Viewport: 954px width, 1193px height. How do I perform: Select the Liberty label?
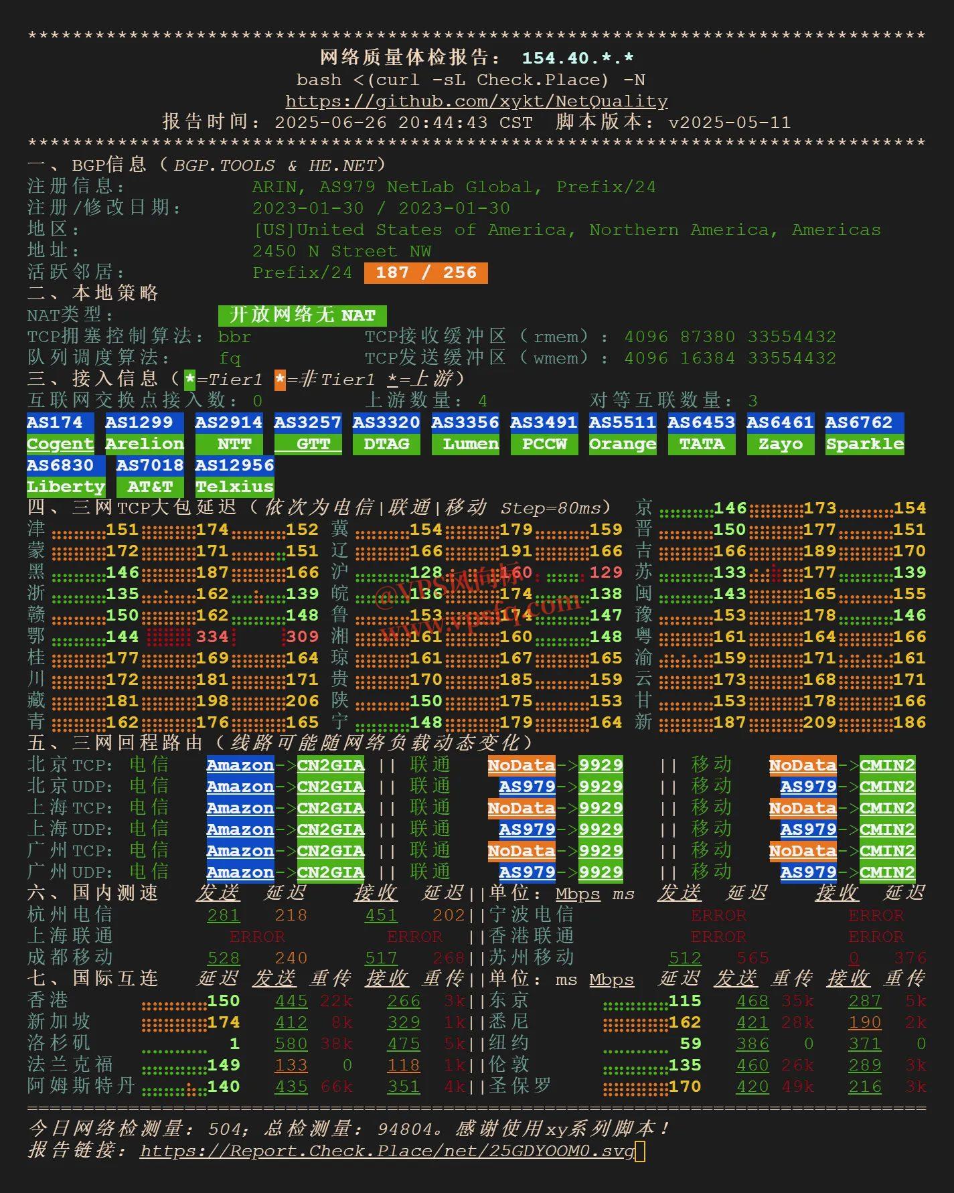pos(66,487)
